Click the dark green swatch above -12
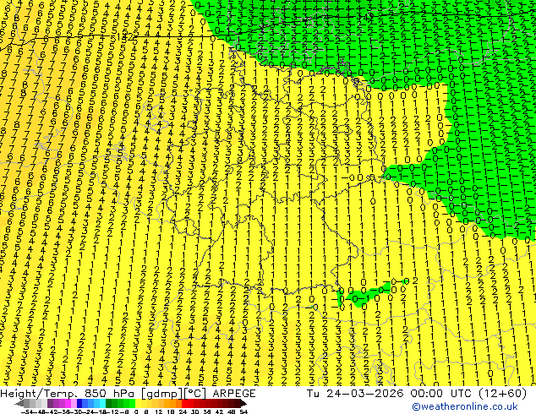This screenshot has width=536, height=414. 109,404
